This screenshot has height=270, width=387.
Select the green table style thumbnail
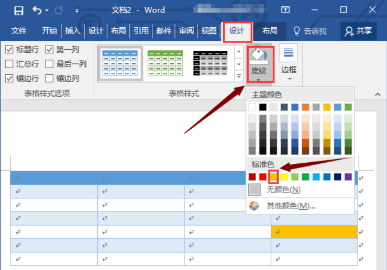165,63
